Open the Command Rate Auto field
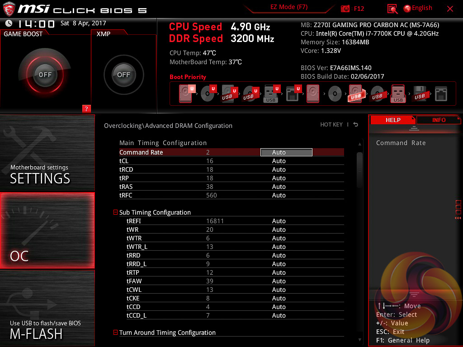 coord(286,152)
